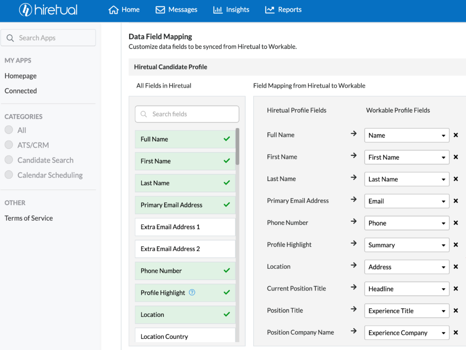Screen dimensions: 466x350
Task: Add Extra Email Address 2 field
Action: pyautogui.click(x=185, y=249)
